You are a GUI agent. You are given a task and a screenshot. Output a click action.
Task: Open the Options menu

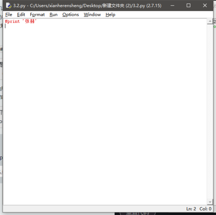point(70,15)
